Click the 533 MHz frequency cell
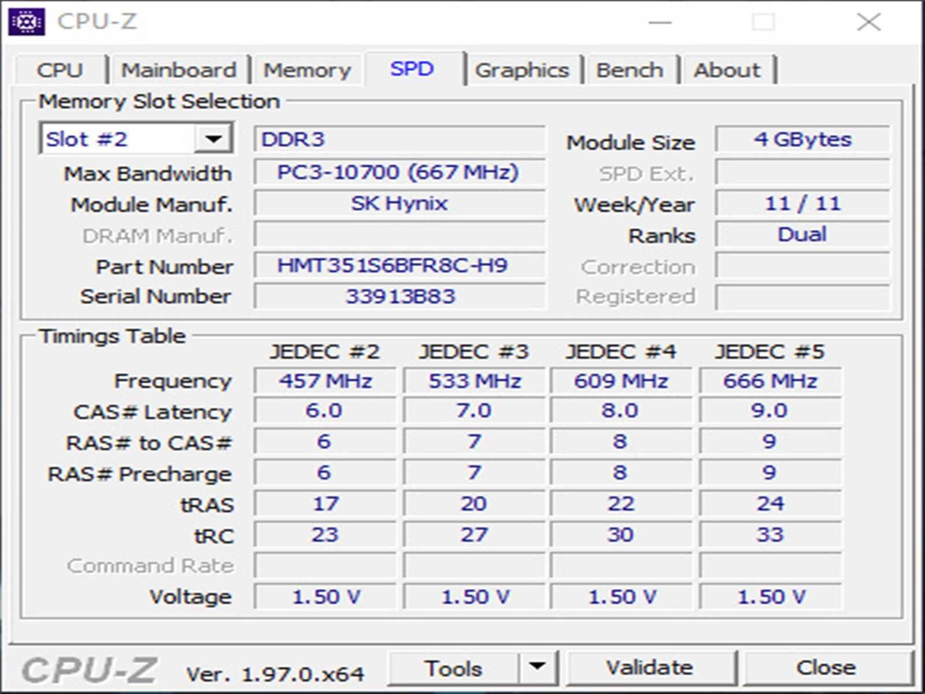925x694 pixels. coord(475,381)
